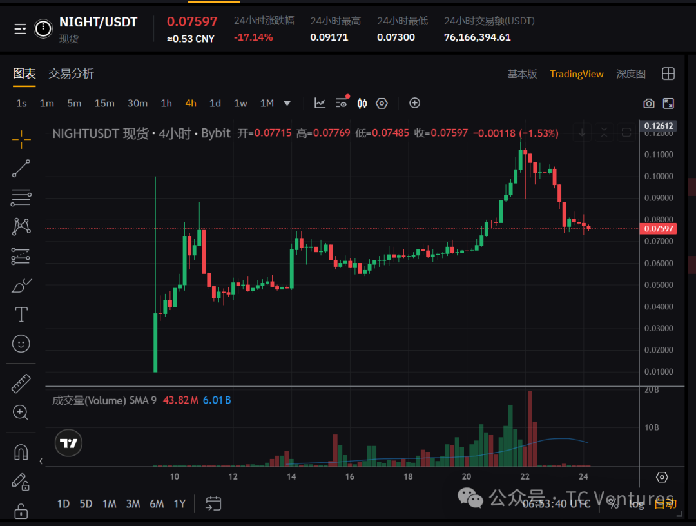
Task: Select the XABCD pattern tool
Action: (21, 226)
